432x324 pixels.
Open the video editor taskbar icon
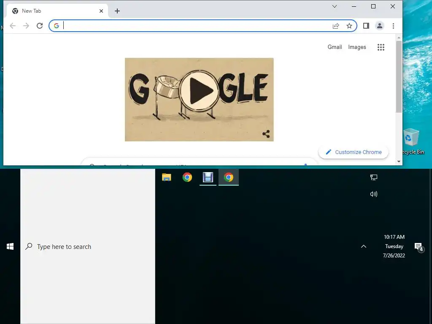(208, 177)
